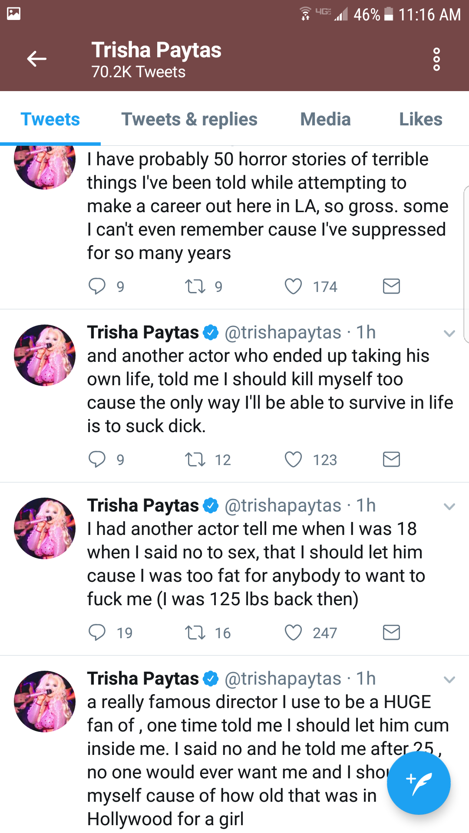Expand options chevron on 'when I was 18' tweet
This screenshot has width=469, height=833.
[x=449, y=506]
